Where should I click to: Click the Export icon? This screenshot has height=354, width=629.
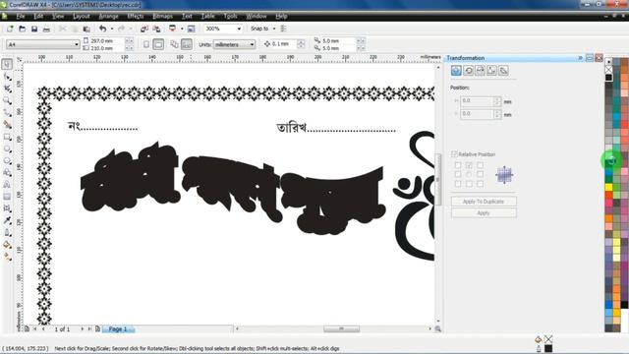click(x=156, y=29)
